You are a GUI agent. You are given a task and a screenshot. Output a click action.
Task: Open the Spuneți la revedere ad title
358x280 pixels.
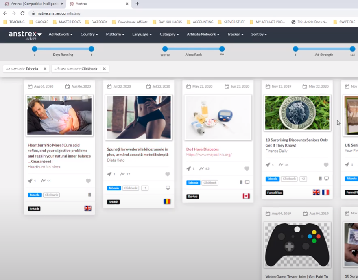coord(138,152)
